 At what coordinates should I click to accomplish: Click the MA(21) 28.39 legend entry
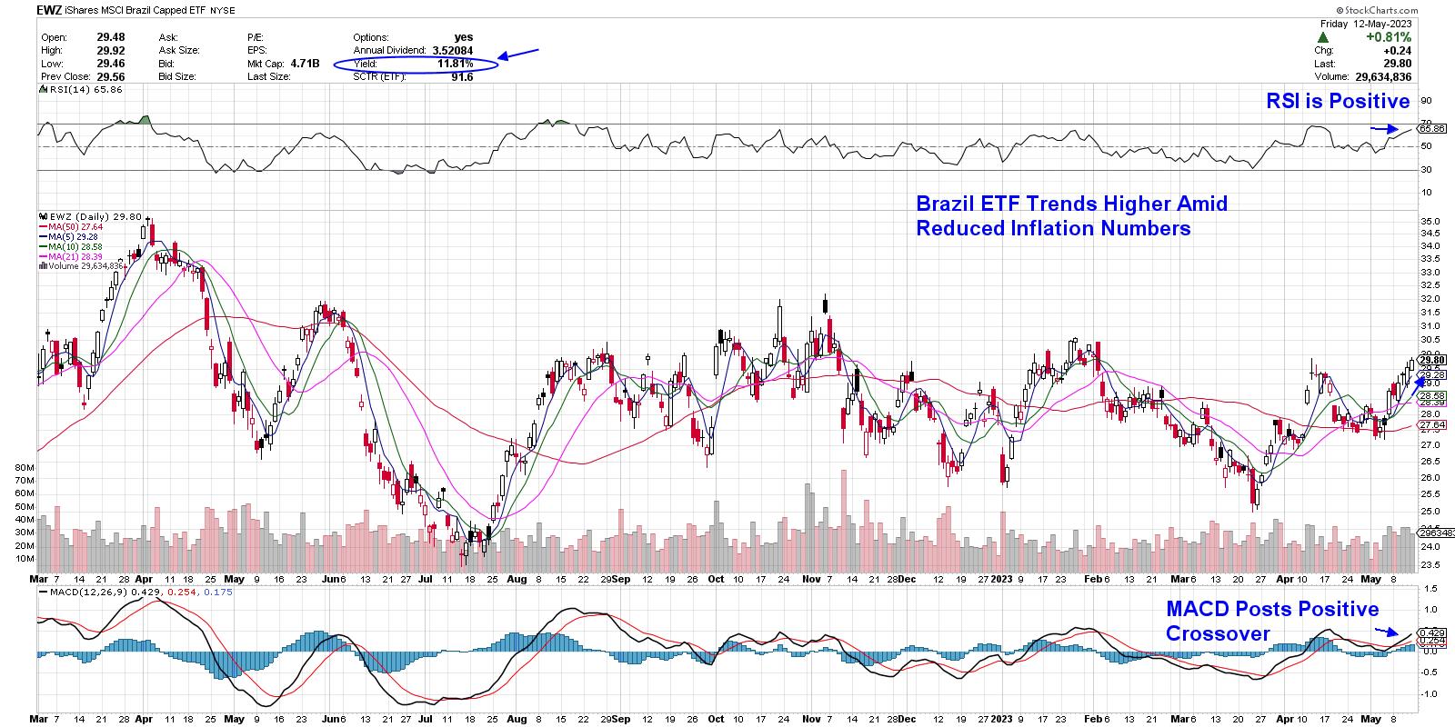pyautogui.click(x=75, y=256)
